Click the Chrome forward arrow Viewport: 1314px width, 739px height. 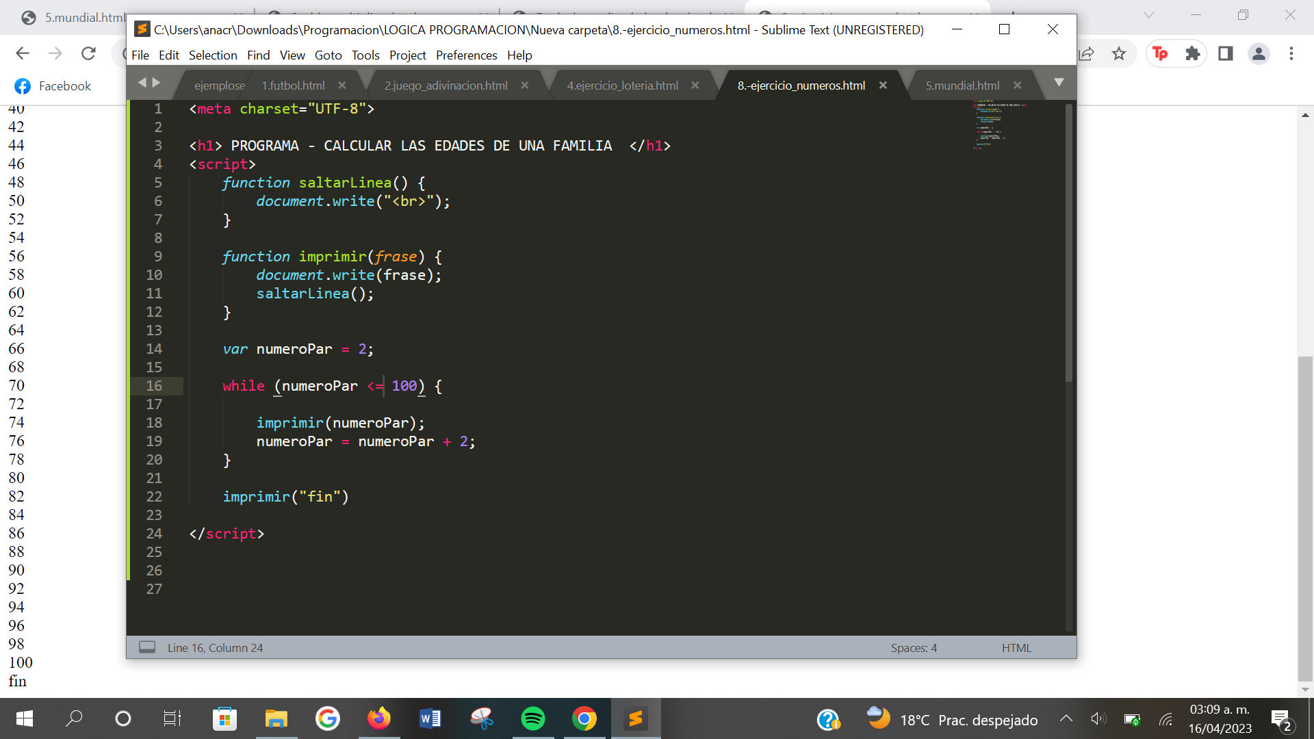pyautogui.click(x=55, y=53)
